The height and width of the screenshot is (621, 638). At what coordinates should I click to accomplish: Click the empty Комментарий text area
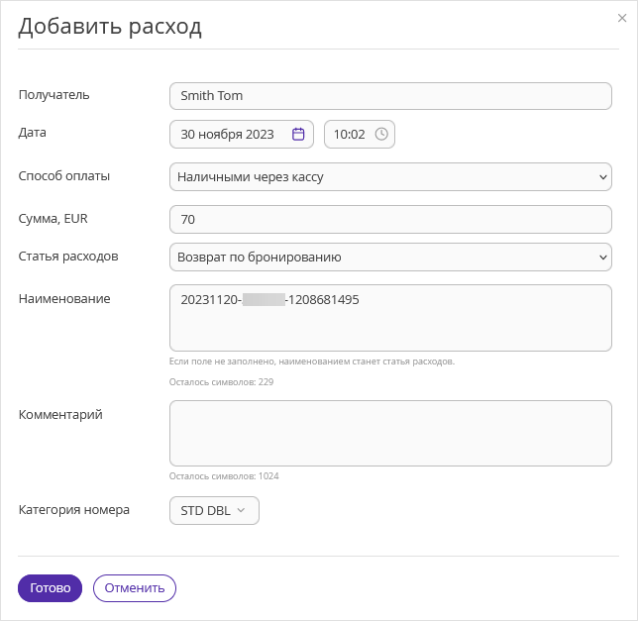(x=390, y=433)
